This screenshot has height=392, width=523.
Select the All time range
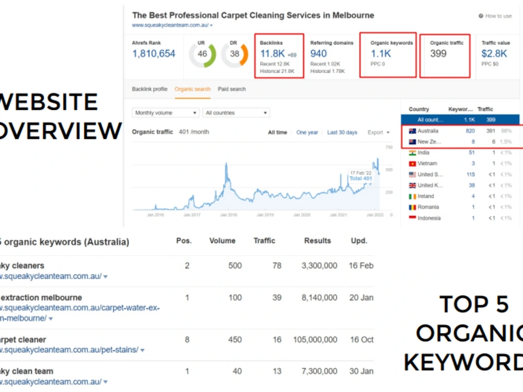[x=278, y=132]
